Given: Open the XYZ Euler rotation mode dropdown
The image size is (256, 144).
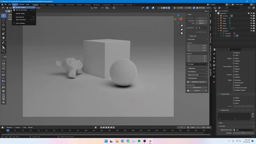Looking at the screenshot, I should pos(197,64).
